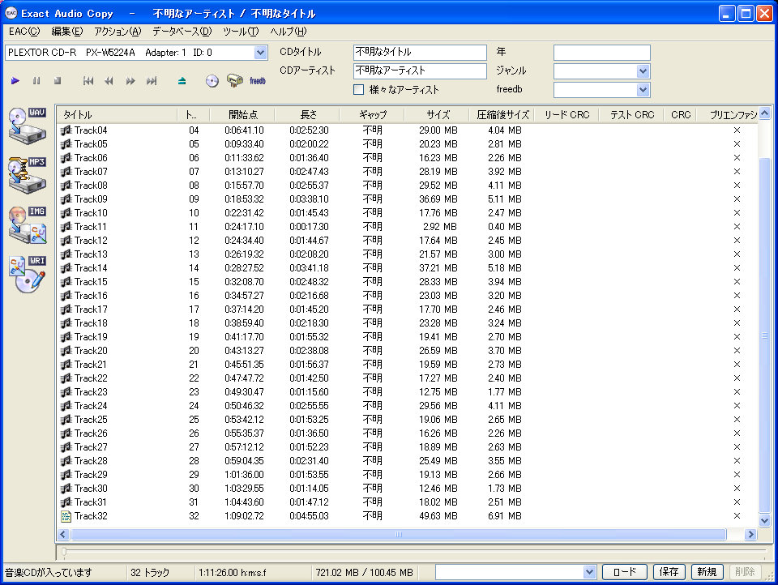Click the CDタイトル input field
Viewport: 778px width, 585px height.
(x=420, y=53)
